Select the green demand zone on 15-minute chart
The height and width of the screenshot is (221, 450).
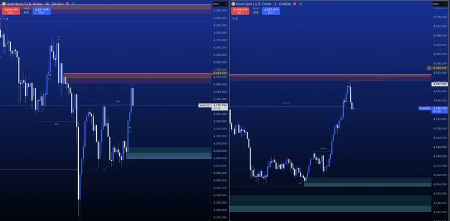(169, 153)
